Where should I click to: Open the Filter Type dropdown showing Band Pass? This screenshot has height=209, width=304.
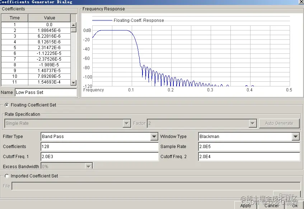pos(154,137)
